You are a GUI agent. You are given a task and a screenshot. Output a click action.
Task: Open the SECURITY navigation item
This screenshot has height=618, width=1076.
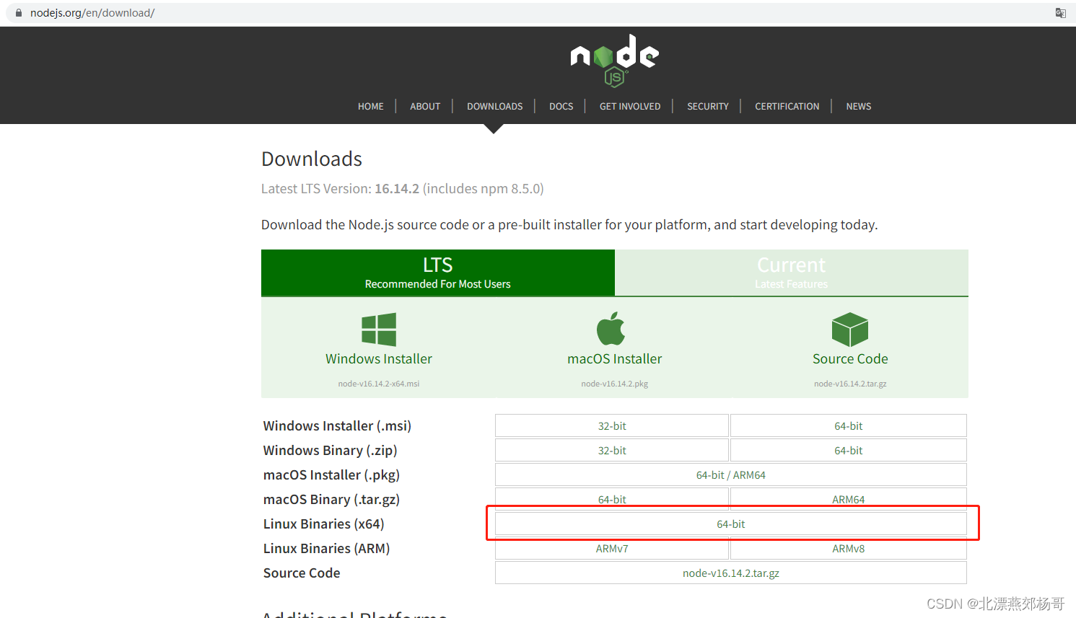click(x=708, y=106)
